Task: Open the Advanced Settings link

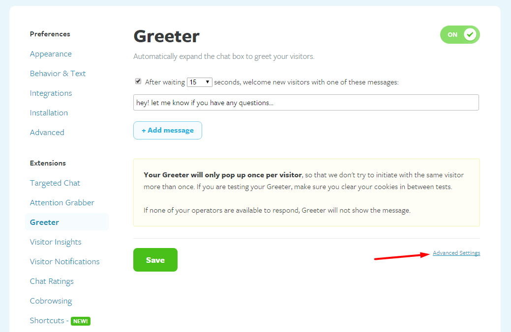Action: click(x=456, y=253)
